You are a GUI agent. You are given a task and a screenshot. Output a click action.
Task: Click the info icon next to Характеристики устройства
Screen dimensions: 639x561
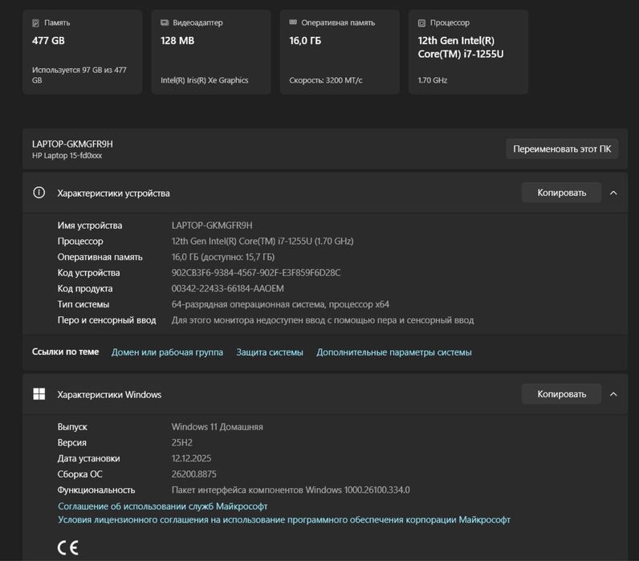(39, 193)
